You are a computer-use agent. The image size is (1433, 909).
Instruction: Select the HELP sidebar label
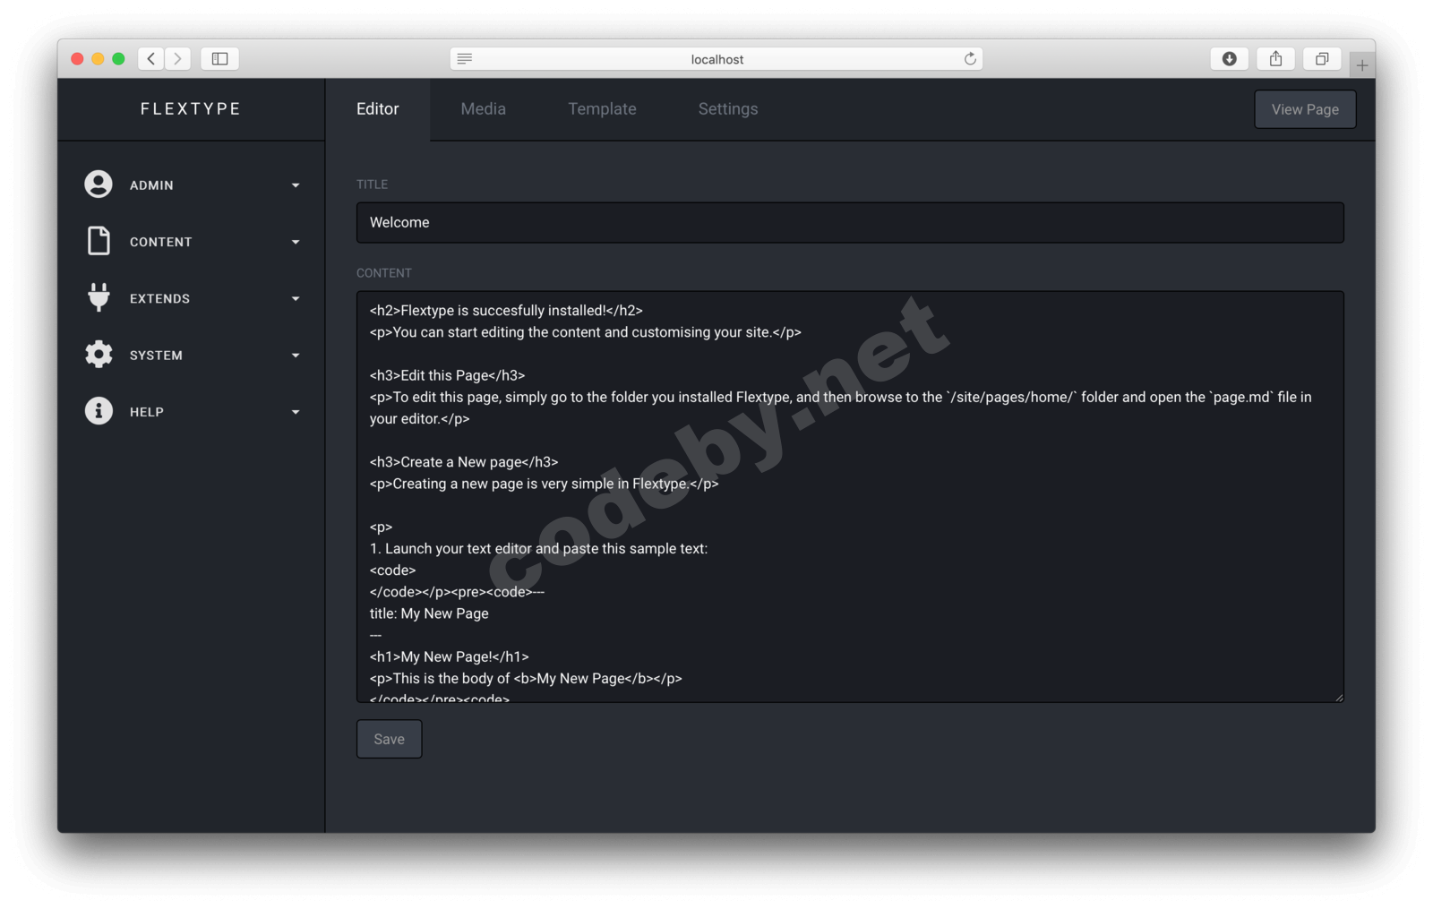click(147, 412)
